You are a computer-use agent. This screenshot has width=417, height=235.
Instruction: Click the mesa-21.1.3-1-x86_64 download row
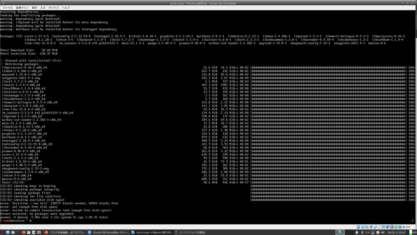208,123
